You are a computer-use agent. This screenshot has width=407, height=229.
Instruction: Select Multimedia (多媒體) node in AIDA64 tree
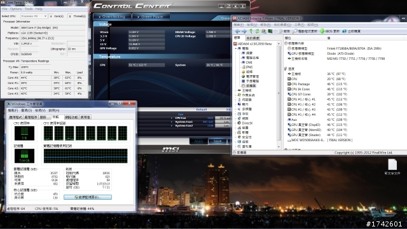[x=244, y=109]
